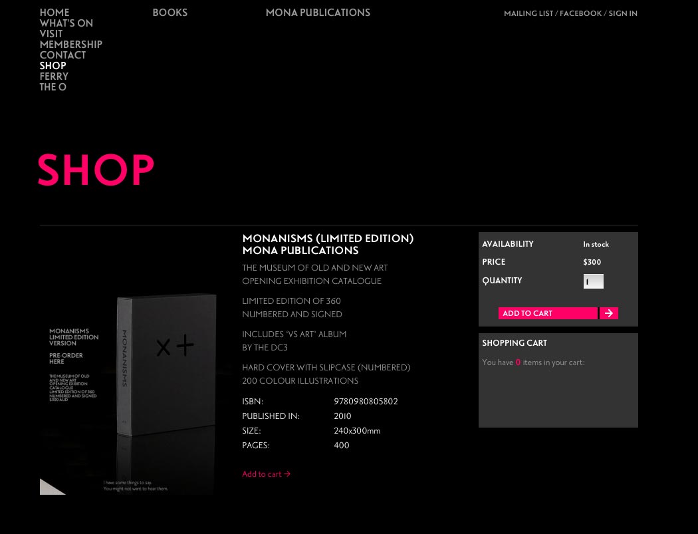Click SIGN IN in the header
This screenshot has height=534, width=698.
[623, 13]
